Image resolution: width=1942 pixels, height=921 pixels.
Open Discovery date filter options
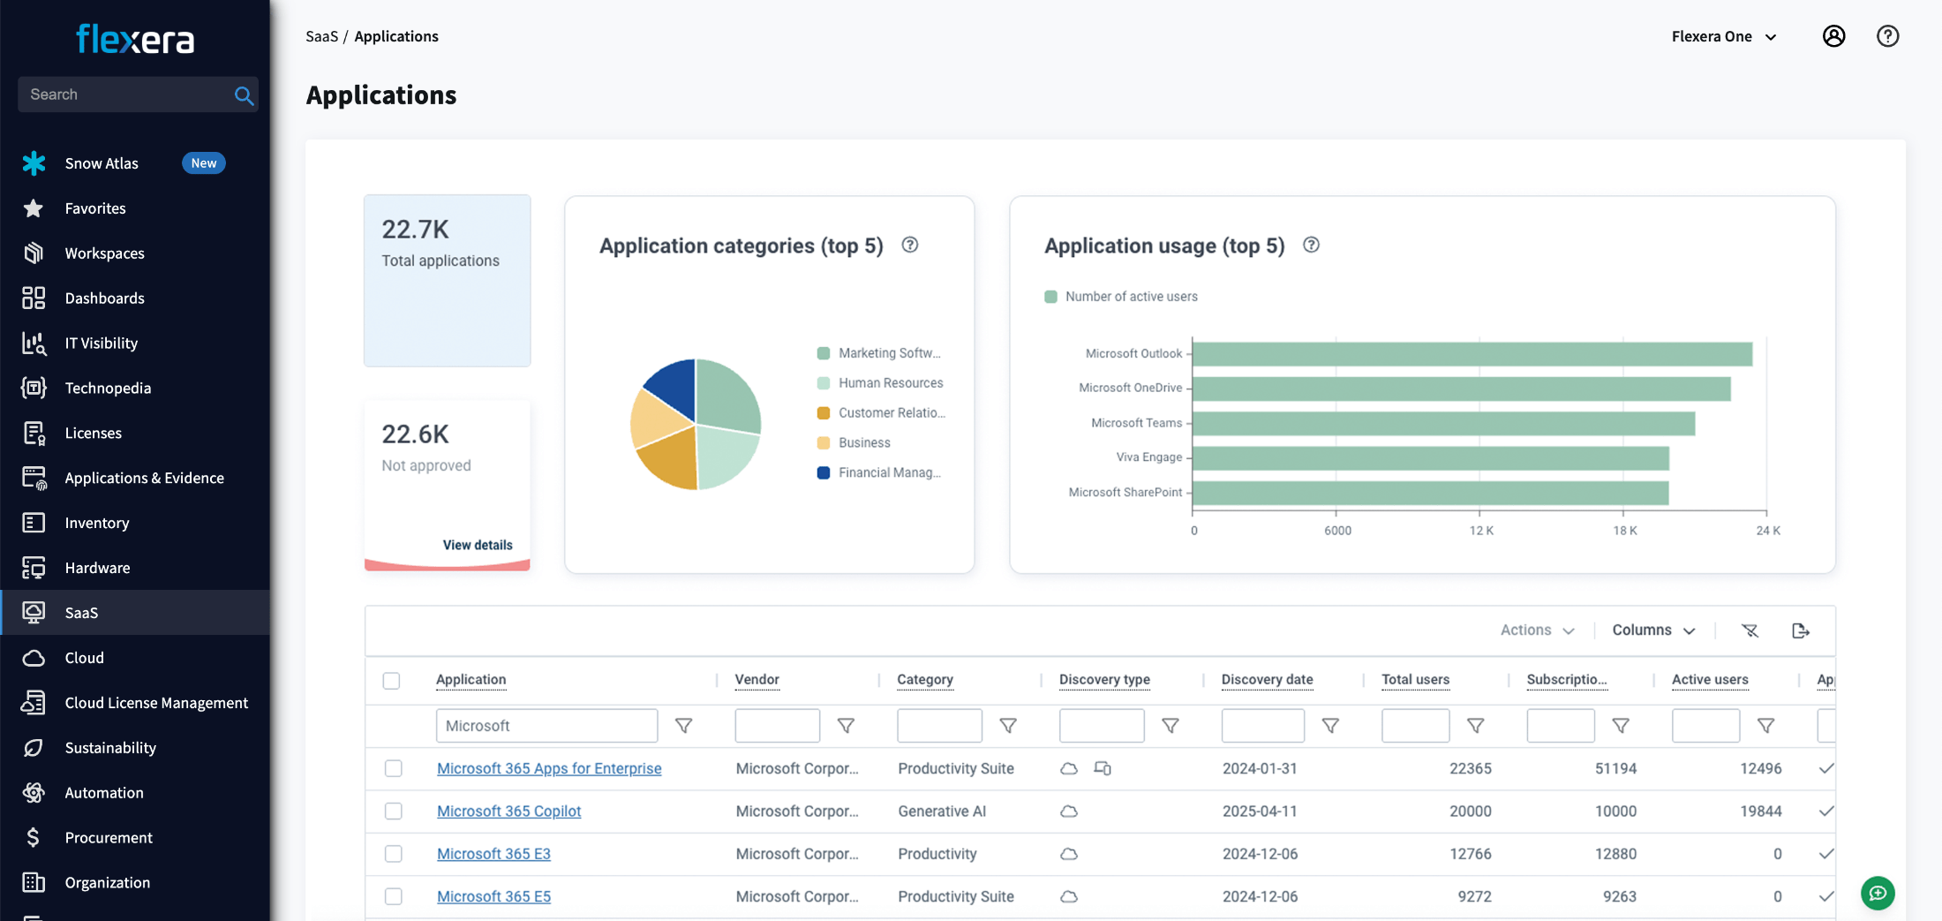(x=1330, y=726)
